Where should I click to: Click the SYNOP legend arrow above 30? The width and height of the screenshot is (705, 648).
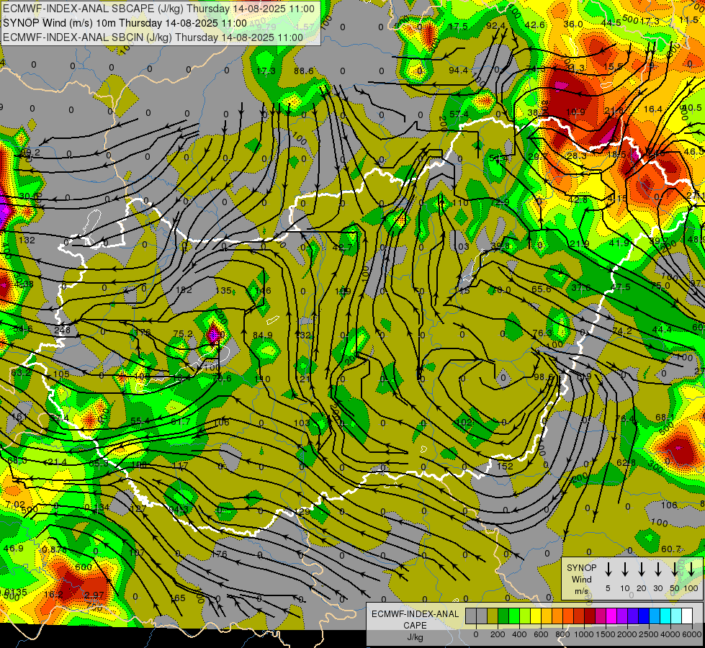coord(657,570)
